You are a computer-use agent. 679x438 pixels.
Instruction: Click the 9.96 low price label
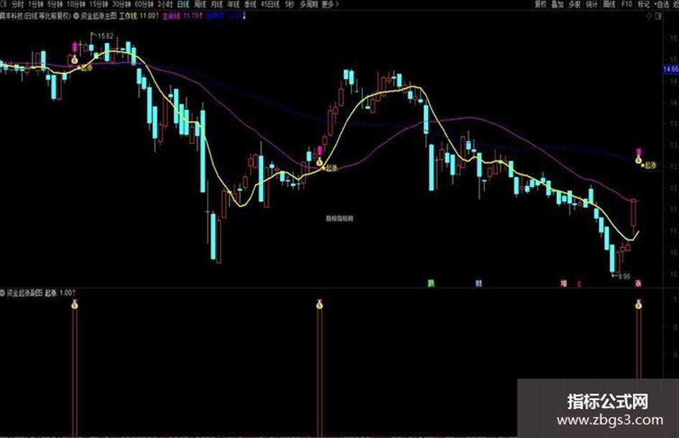[624, 276]
